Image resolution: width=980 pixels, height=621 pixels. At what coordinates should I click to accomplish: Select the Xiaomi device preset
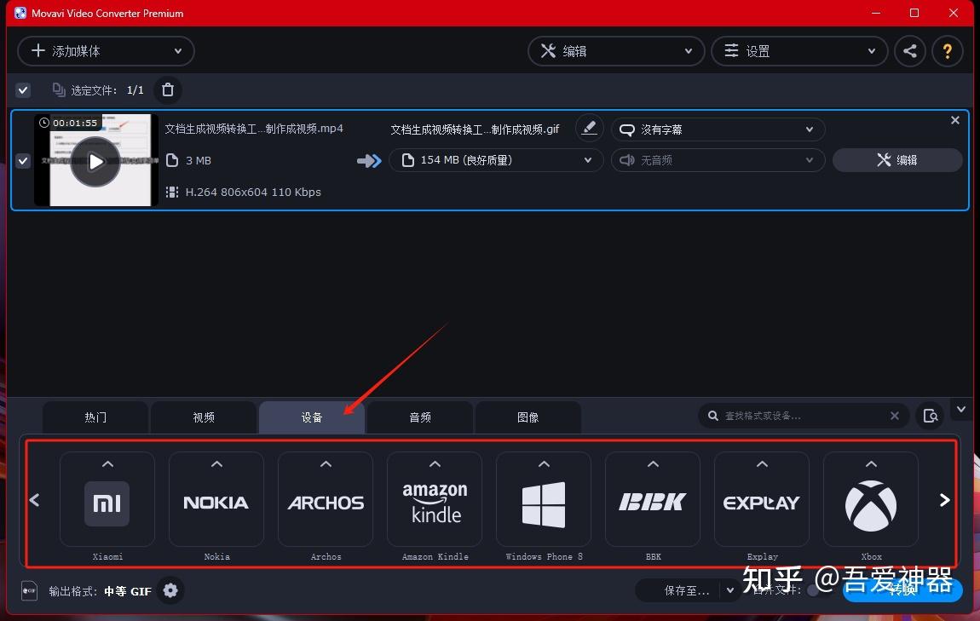[107, 499]
